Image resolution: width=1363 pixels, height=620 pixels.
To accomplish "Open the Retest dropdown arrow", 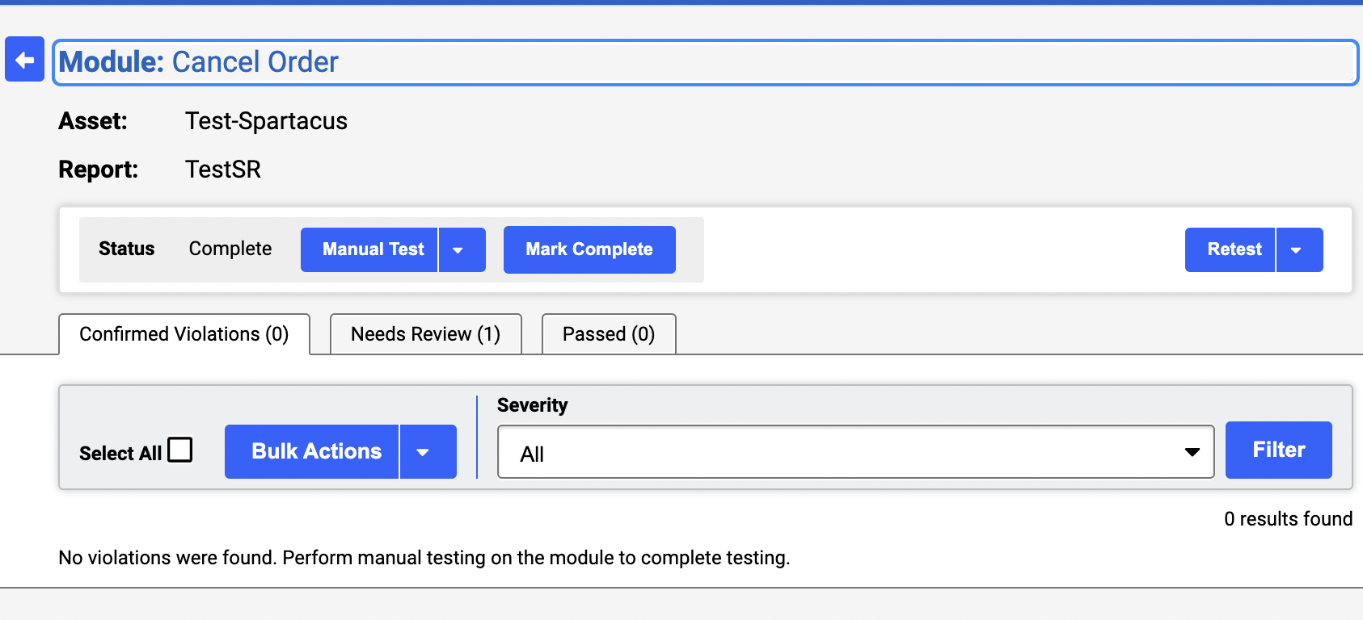I will (x=1300, y=249).
